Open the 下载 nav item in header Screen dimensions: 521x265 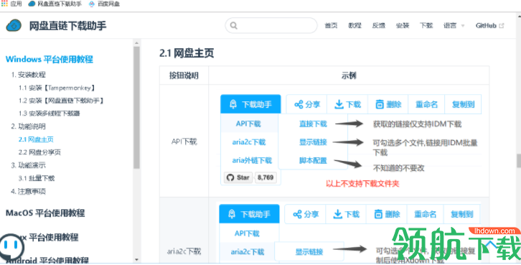tap(426, 26)
